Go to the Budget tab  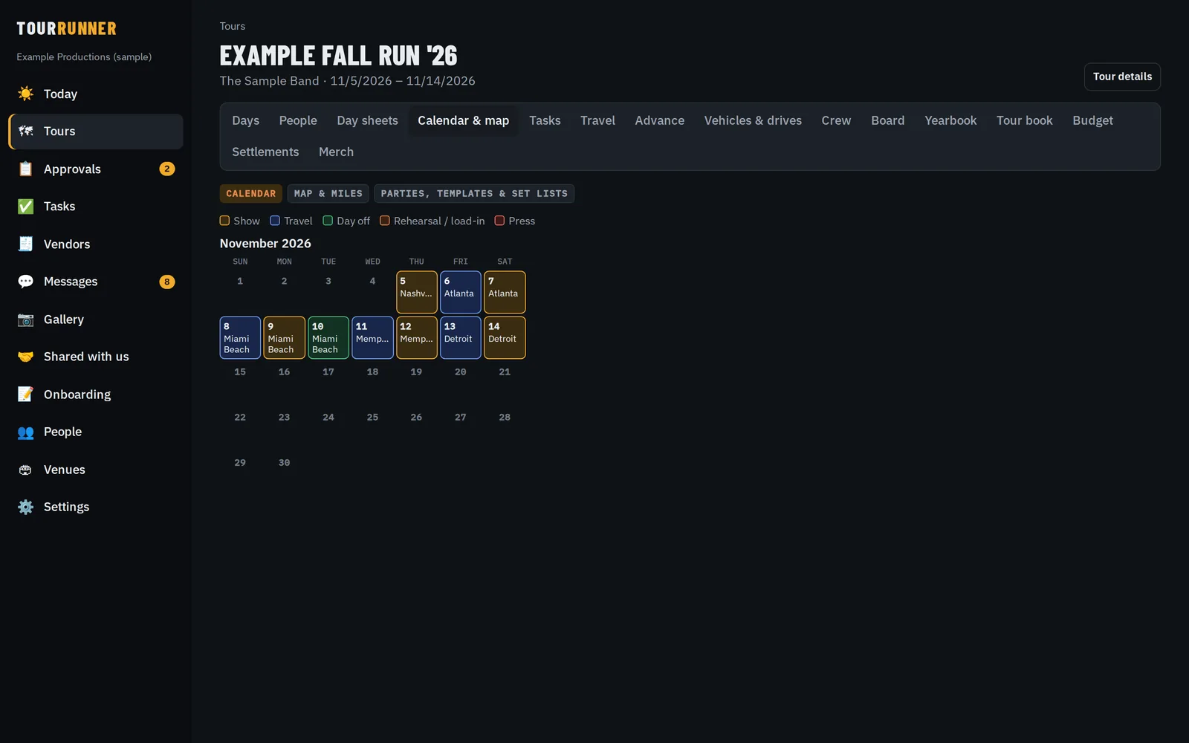tap(1092, 120)
